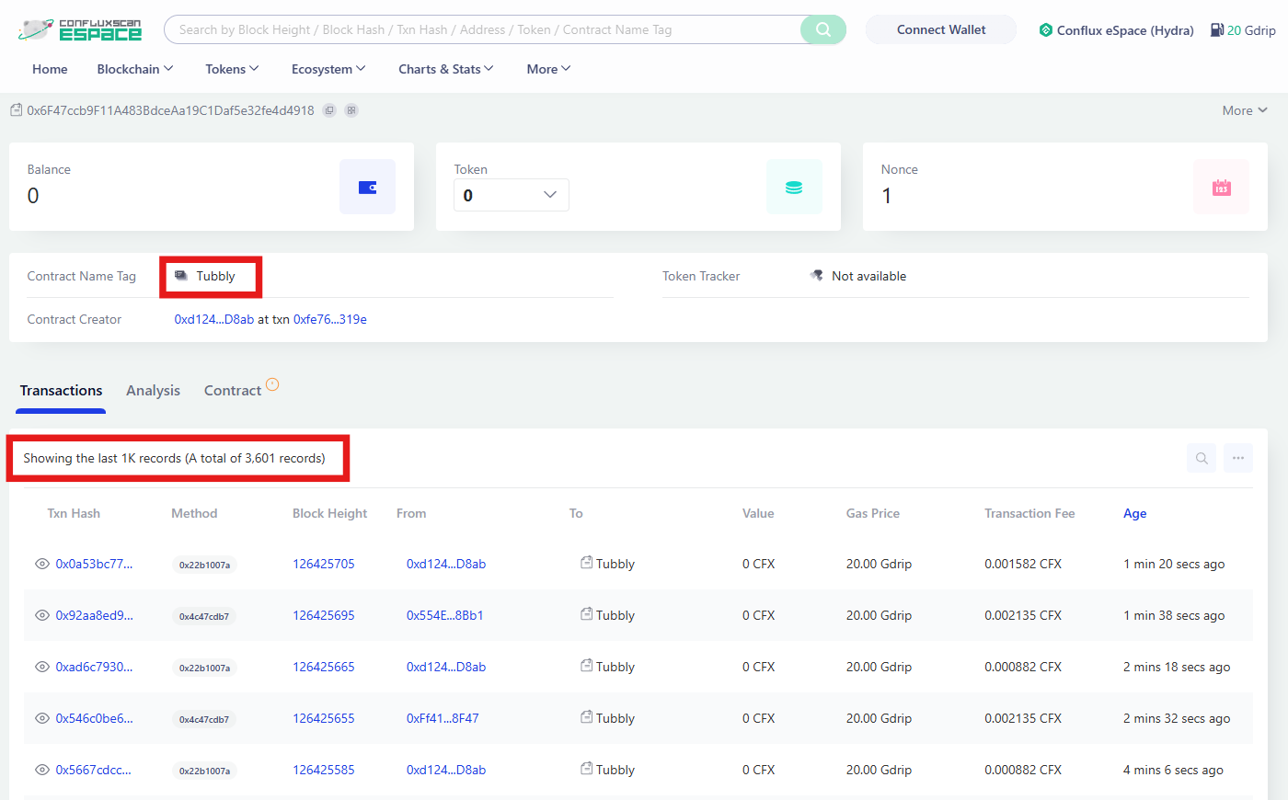Open the transactions table search icon
Viewport: 1288px width, 800px height.
1202,458
